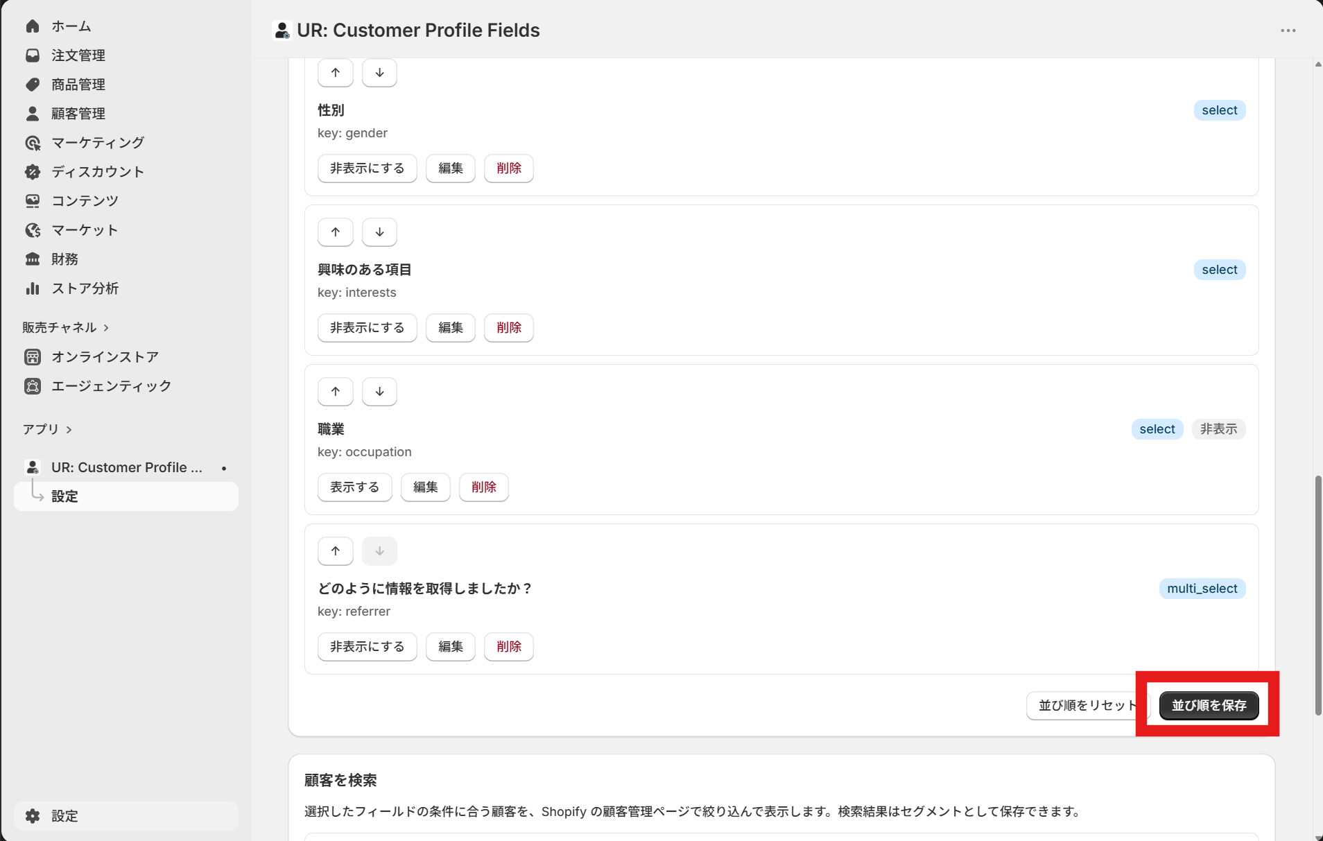Viewport: 1323px width, 841px height.
Task: Edit the 職業 field
Action: (426, 487)
